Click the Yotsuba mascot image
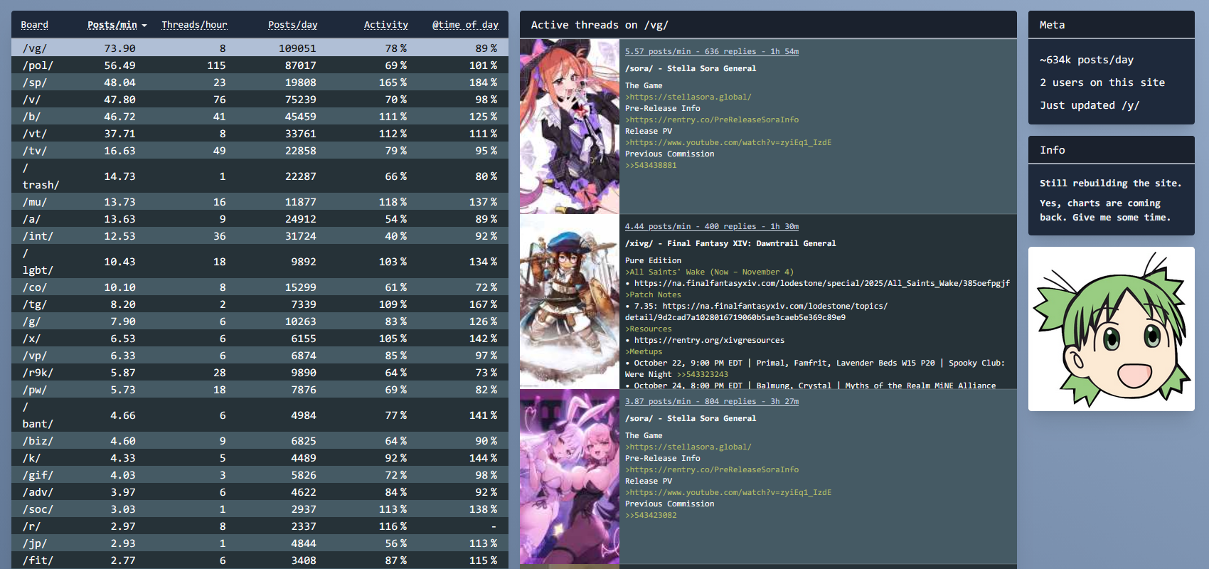The width and height of the screenshot is (1209, 569). [1112, 329]
